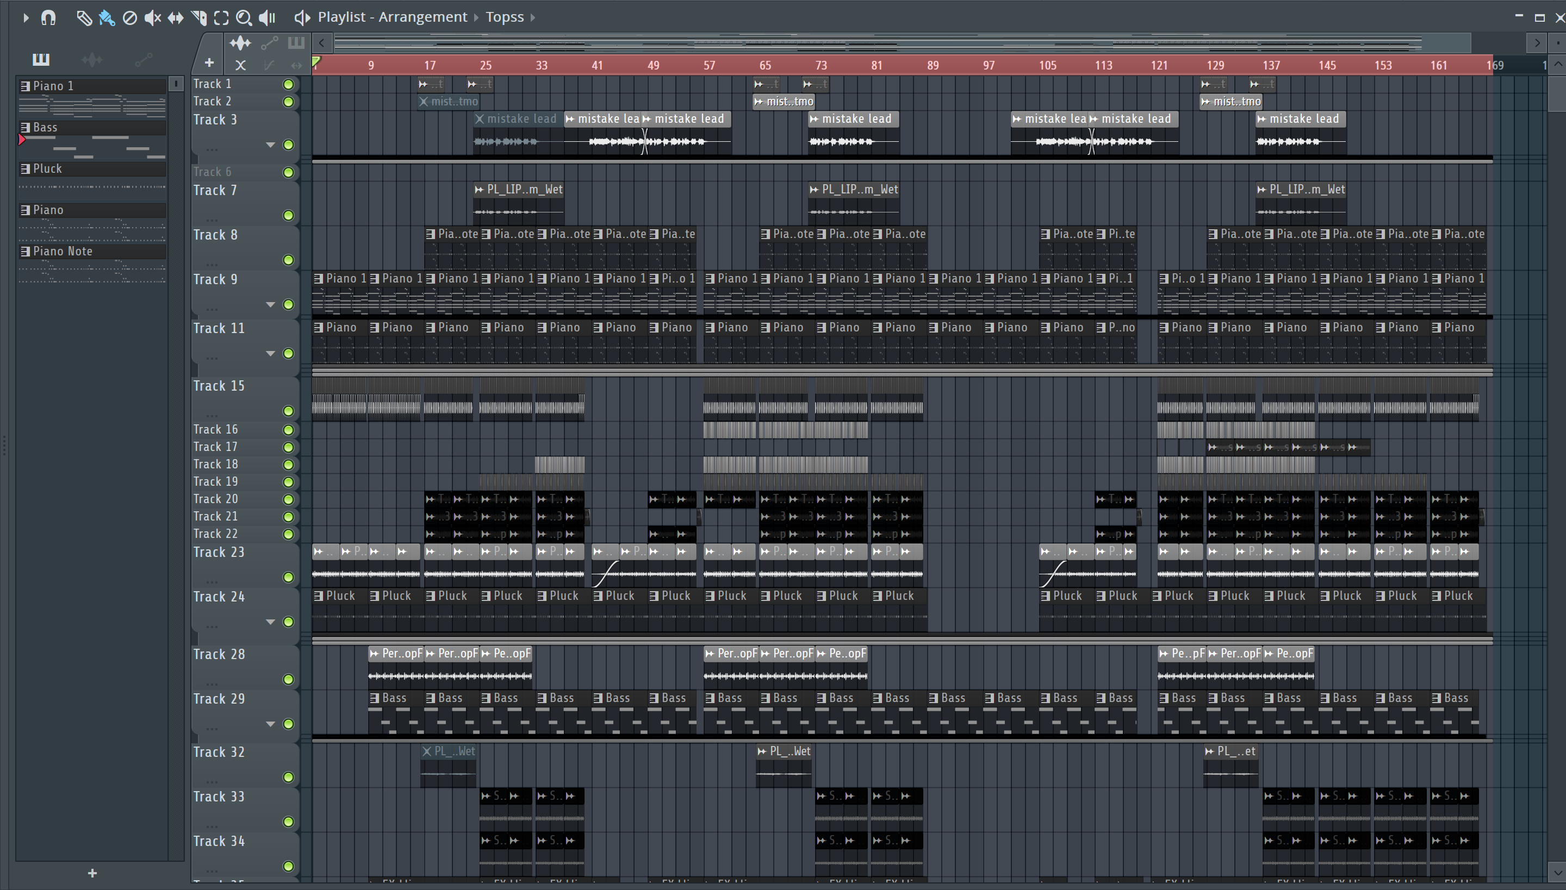Select the Paint brush tool
Screen dimensions: 1566x890
(107, 18)
